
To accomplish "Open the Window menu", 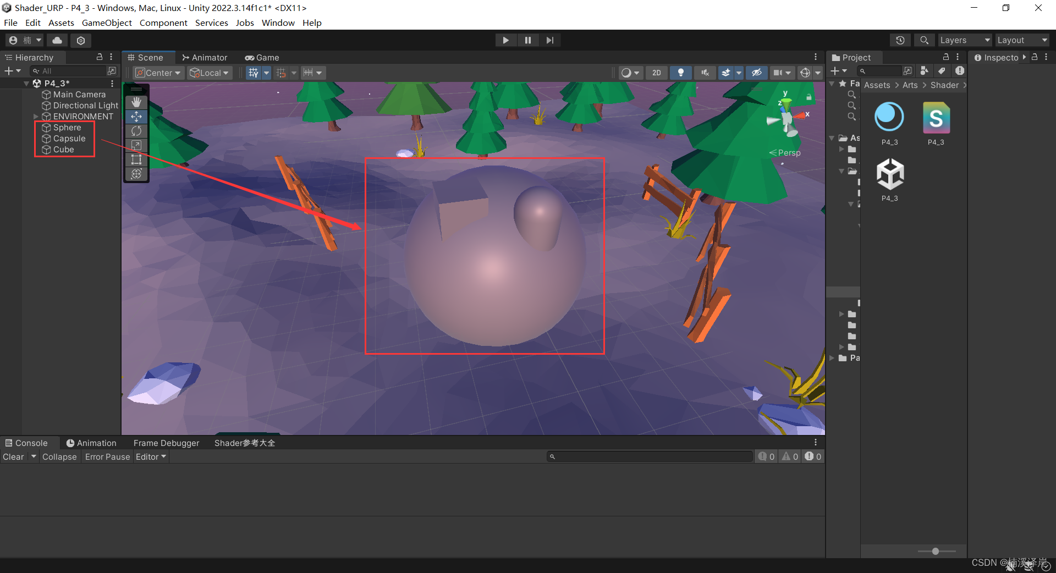I will click(x=278, y=23).
